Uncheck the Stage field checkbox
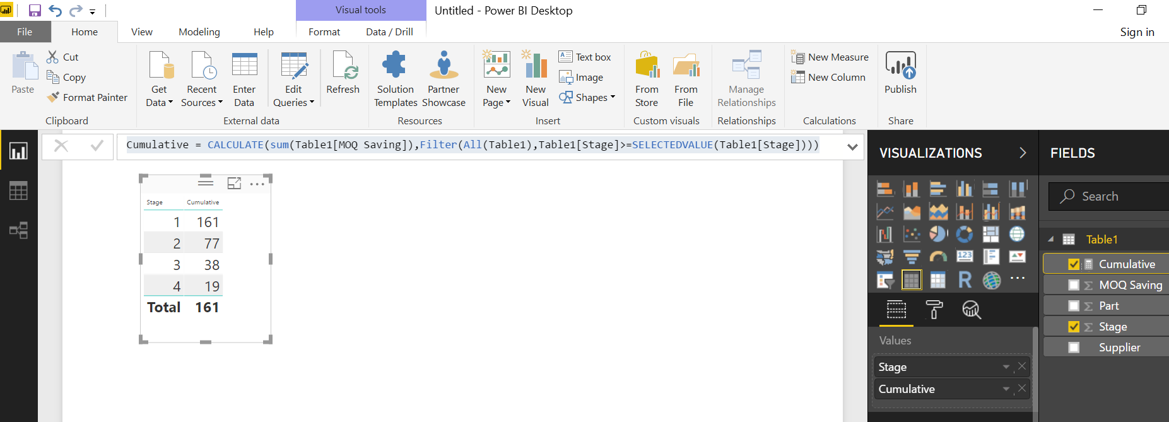This screenshot has width=1169, height=422. pyautogui.click(x=1074, y=327)
